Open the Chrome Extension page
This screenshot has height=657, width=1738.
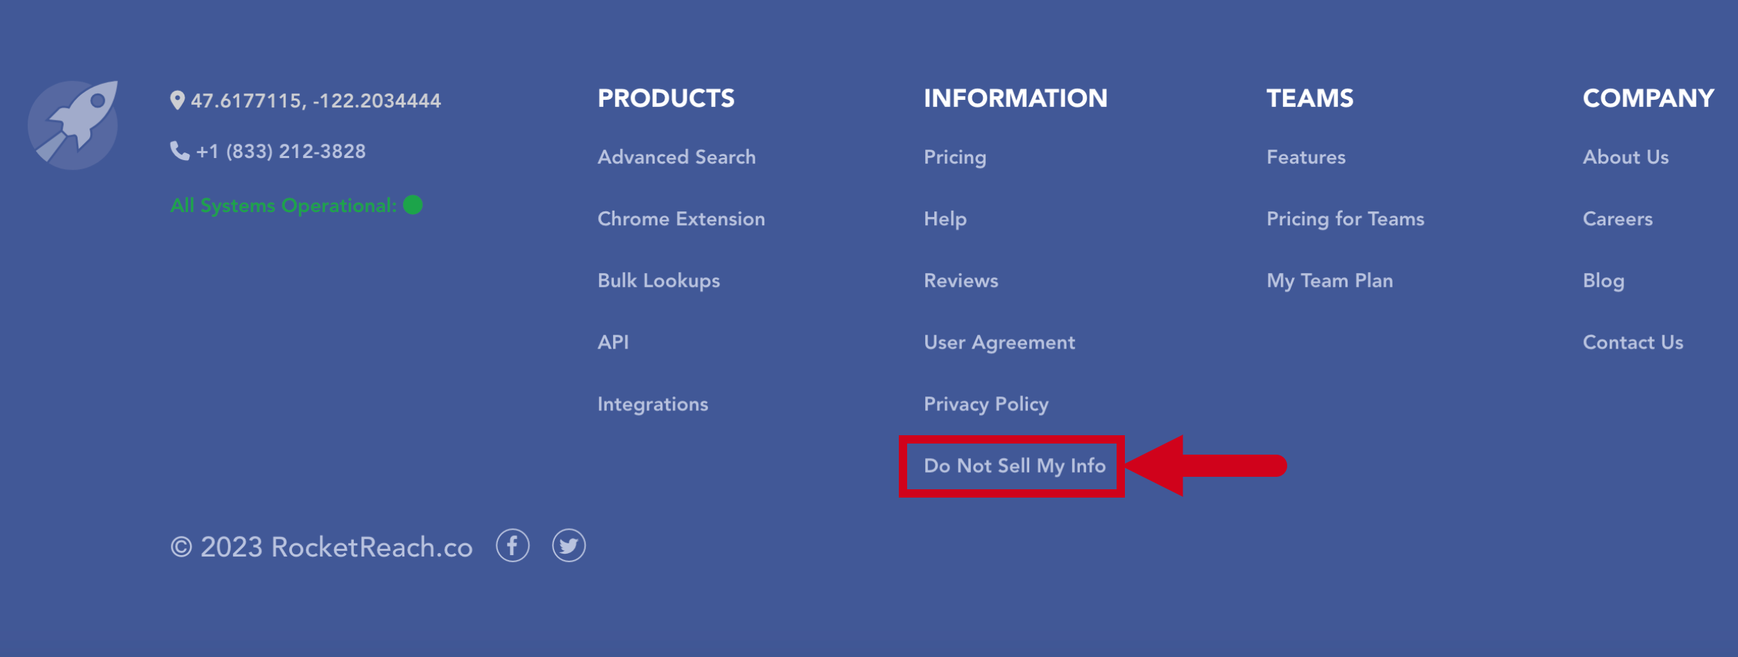coord(681,219)
